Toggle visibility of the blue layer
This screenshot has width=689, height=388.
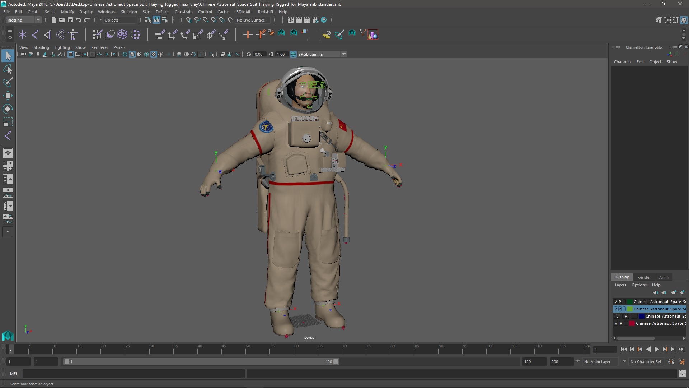pyautogui.click(x=617, y=316)
